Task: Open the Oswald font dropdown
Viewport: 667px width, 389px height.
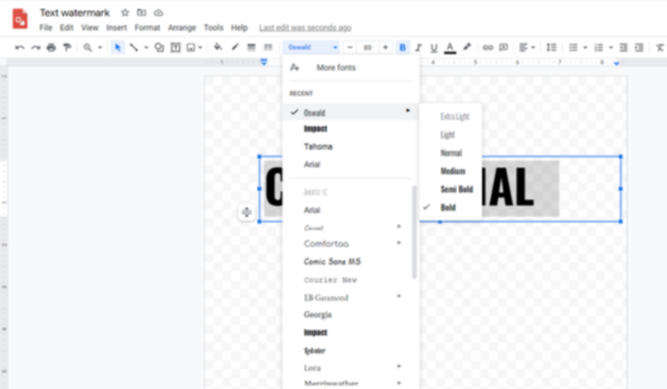Action: click(x=312, y=47)
